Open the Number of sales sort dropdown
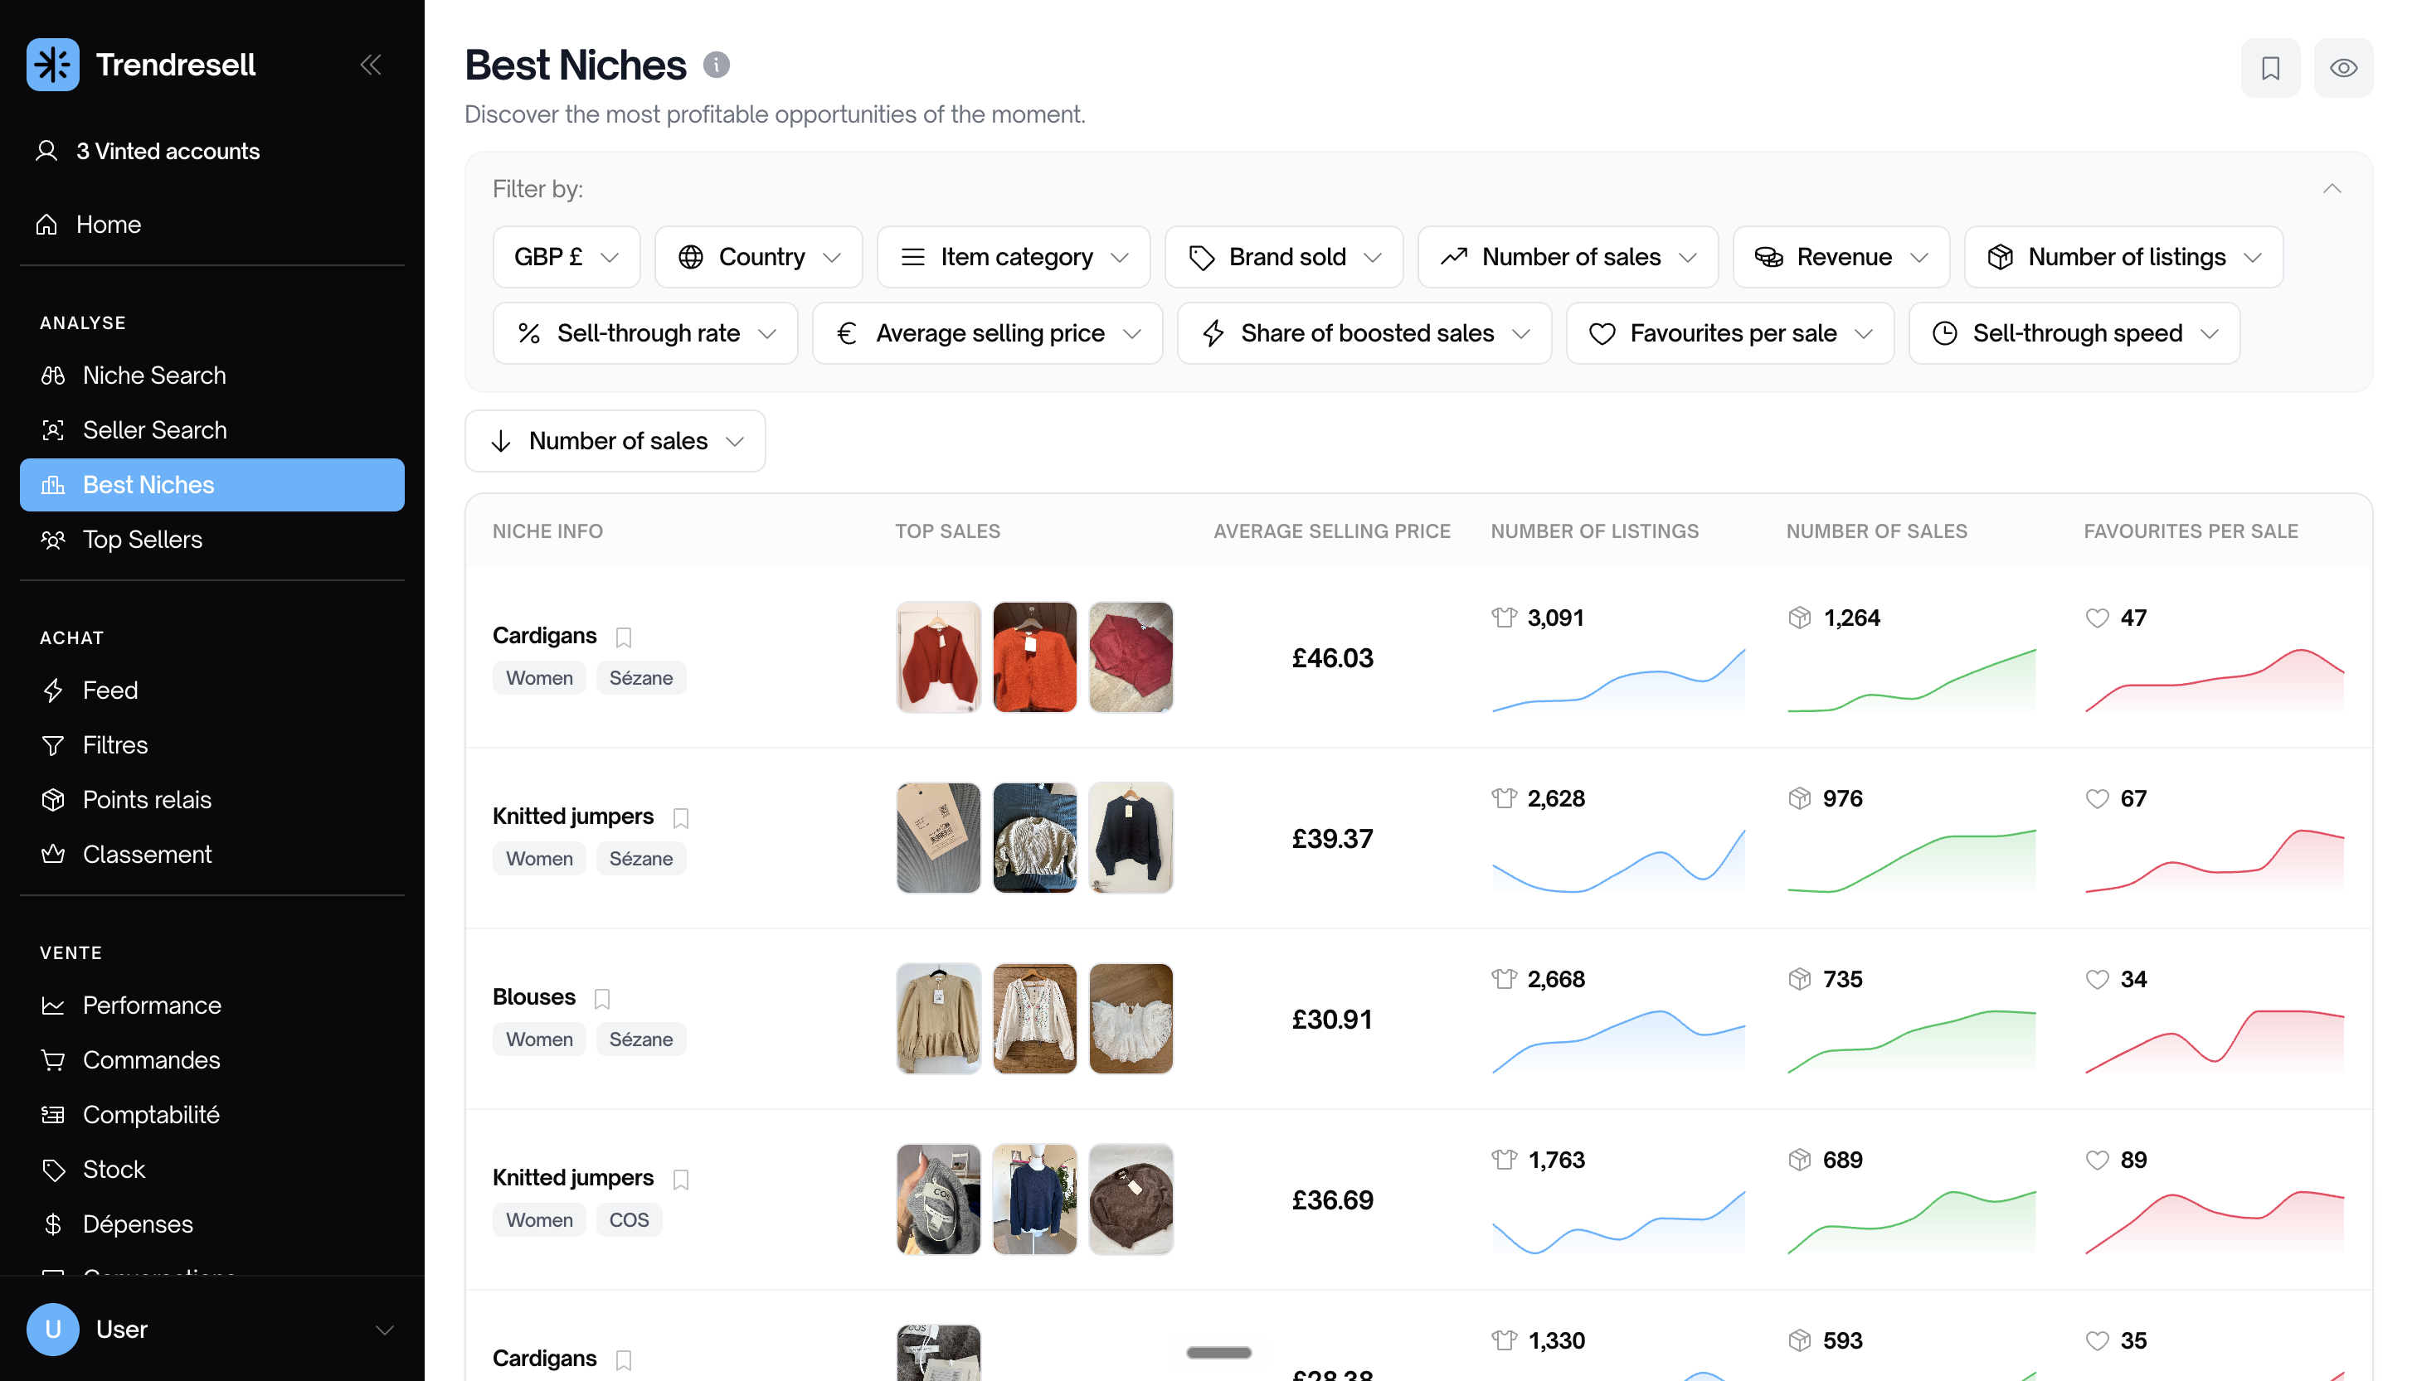 pyautogui.click(x=615, y=441)
